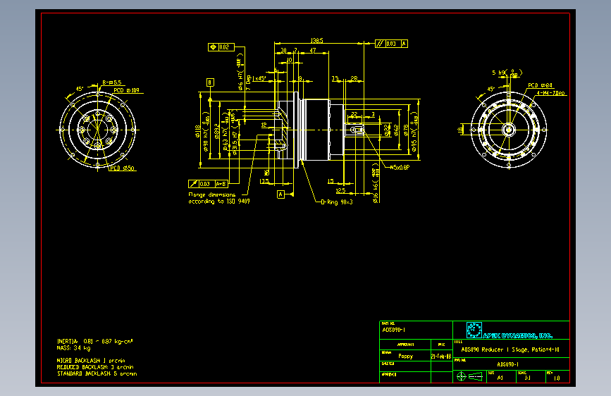Click the STANDARD BACKLASH 5 arcmin note

(x=97, y=373)
